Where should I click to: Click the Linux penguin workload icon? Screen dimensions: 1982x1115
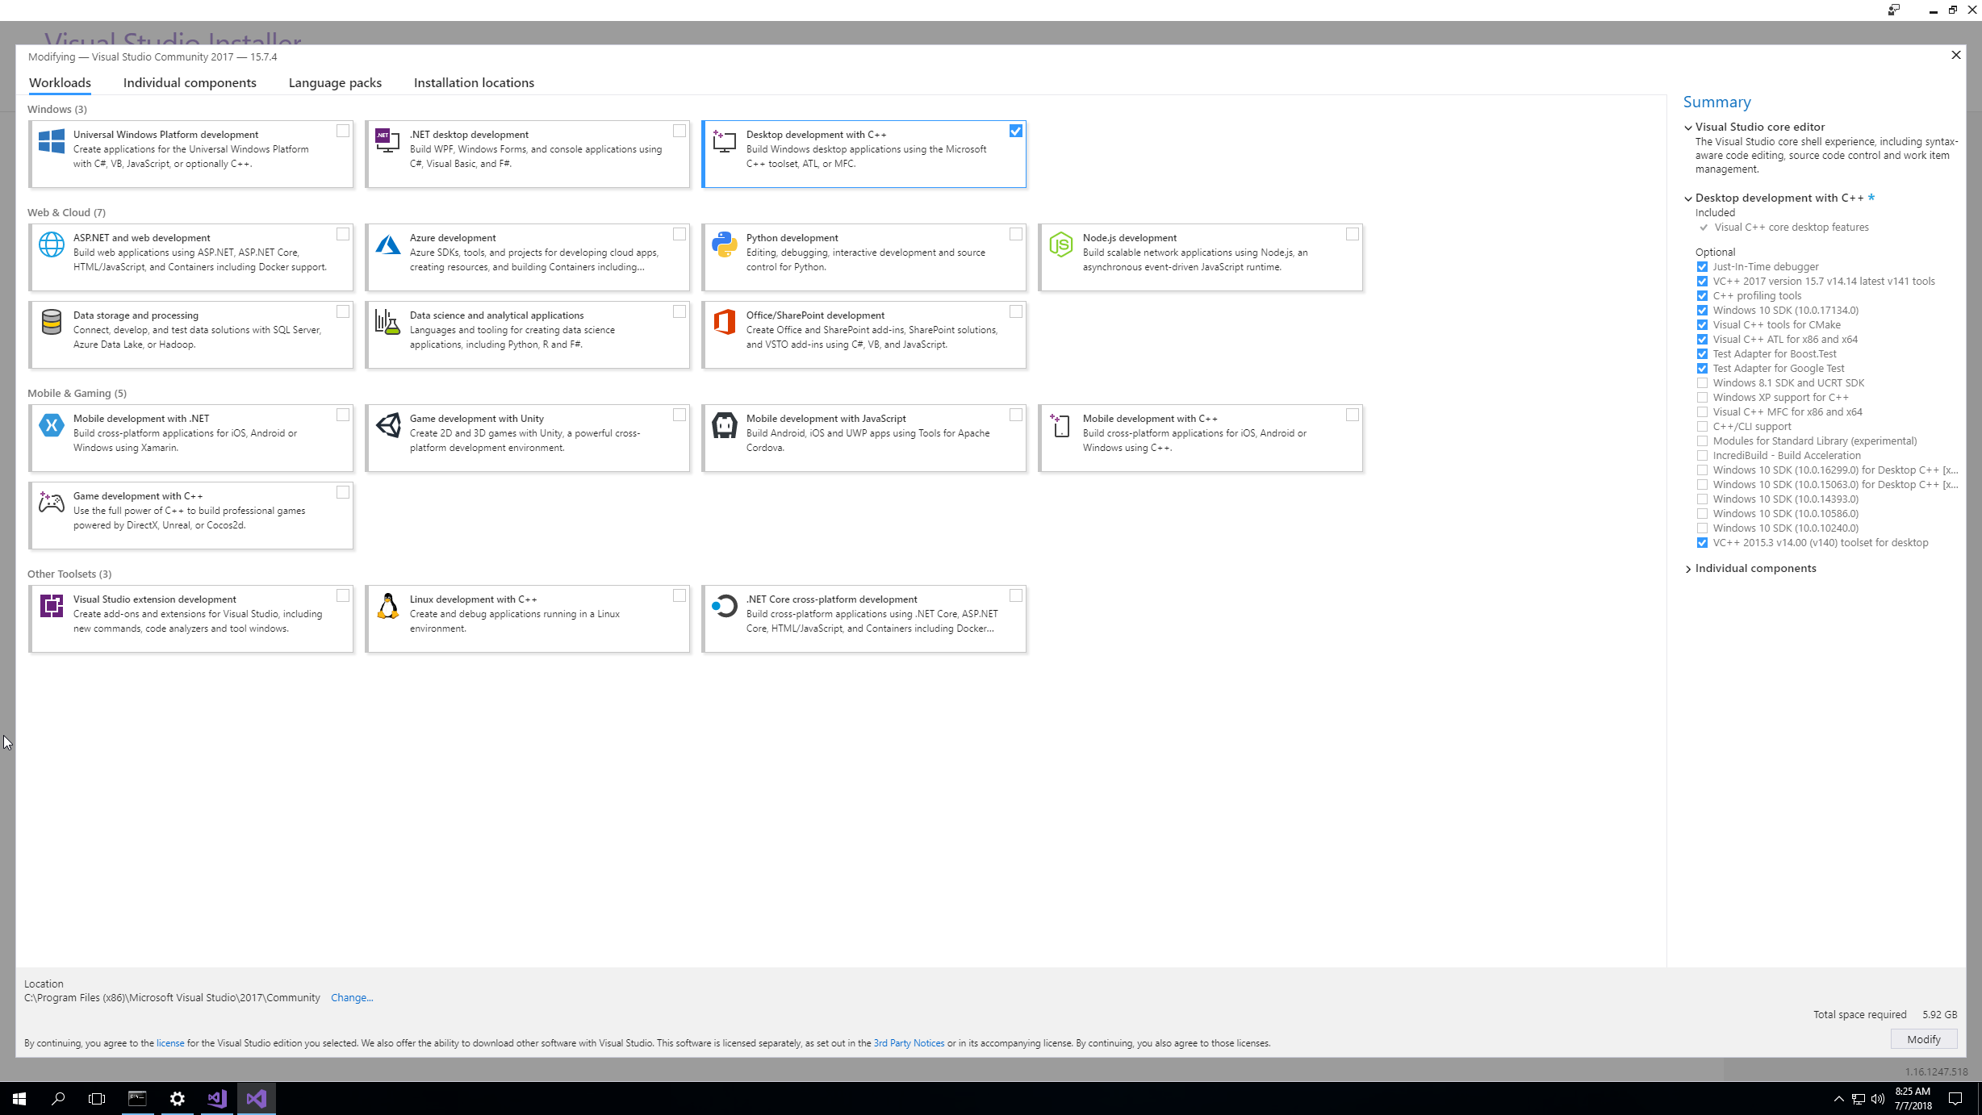tap(388, 606)
